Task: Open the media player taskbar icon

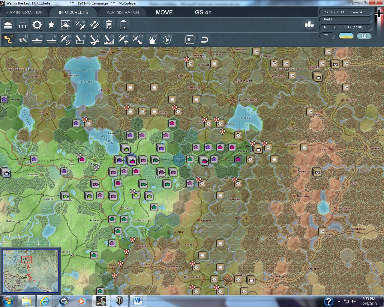Action: pos(82,301)
